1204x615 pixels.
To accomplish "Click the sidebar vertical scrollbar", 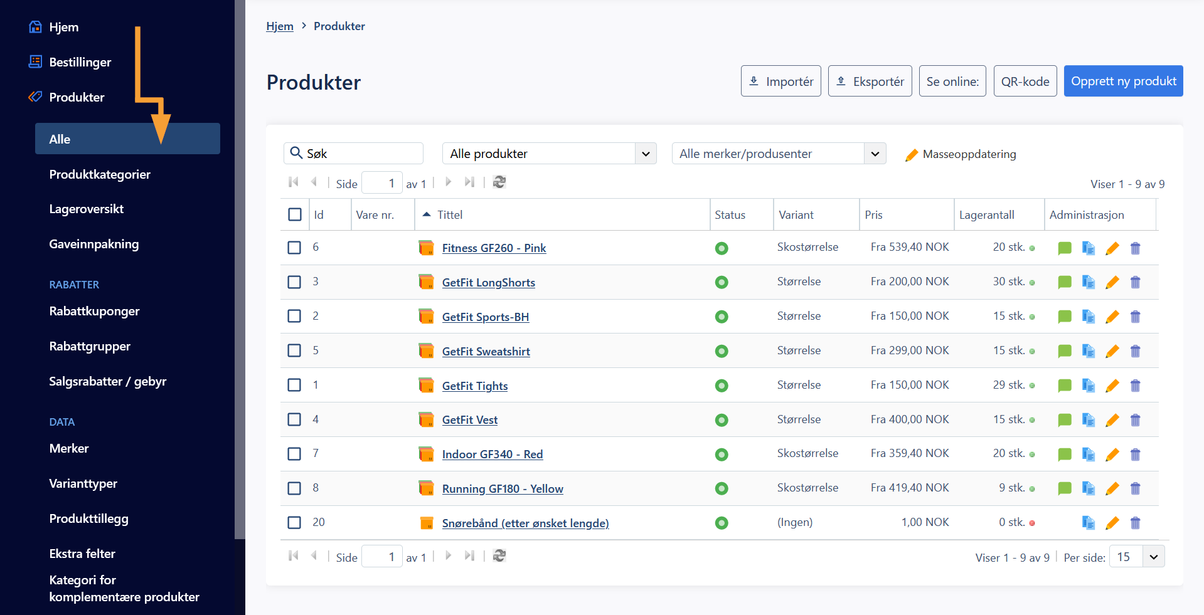I will [x=240, y=270].
